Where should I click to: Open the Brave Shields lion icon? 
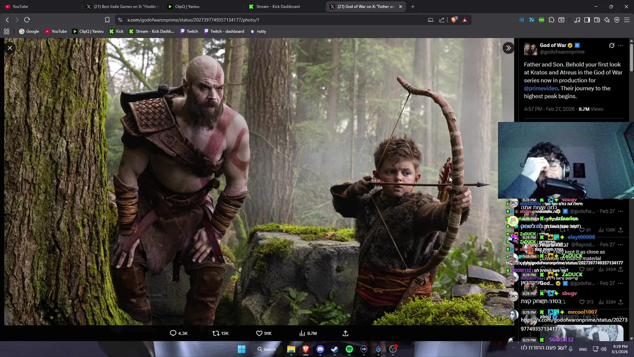pos(454,20)
